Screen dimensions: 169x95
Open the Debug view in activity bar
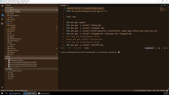[2, 19]
